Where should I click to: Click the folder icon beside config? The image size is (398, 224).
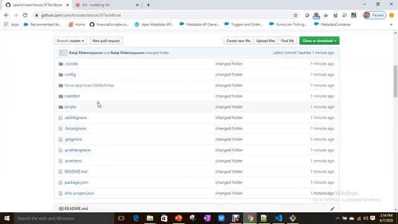[61, 75]
